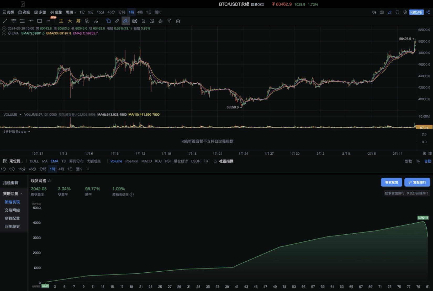433x291 pixels.
Task: Select the rectangle drawing tool
Action: point(40,21)
